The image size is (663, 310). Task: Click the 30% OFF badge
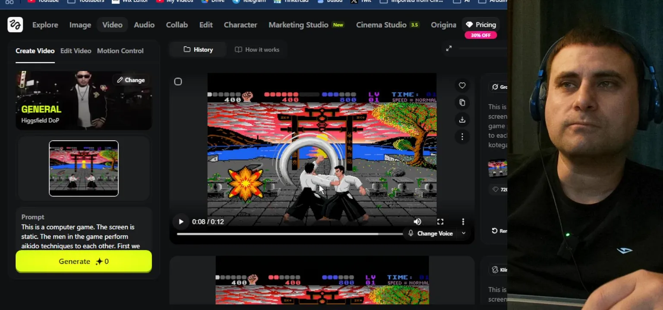click(480, 35)
